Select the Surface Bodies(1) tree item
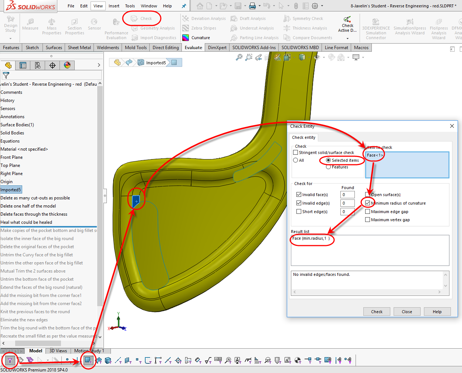 coord(17,125)
